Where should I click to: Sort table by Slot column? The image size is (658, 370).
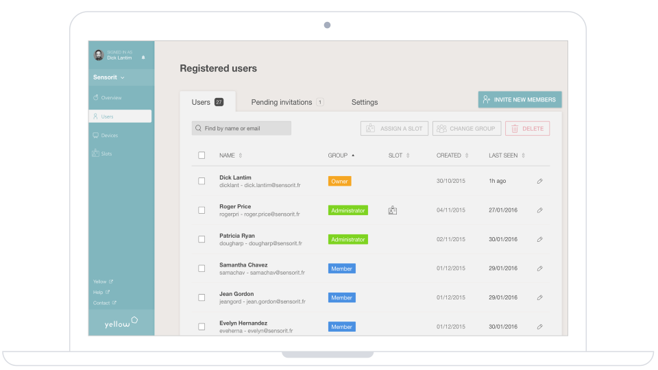click(x=399, y=156)
